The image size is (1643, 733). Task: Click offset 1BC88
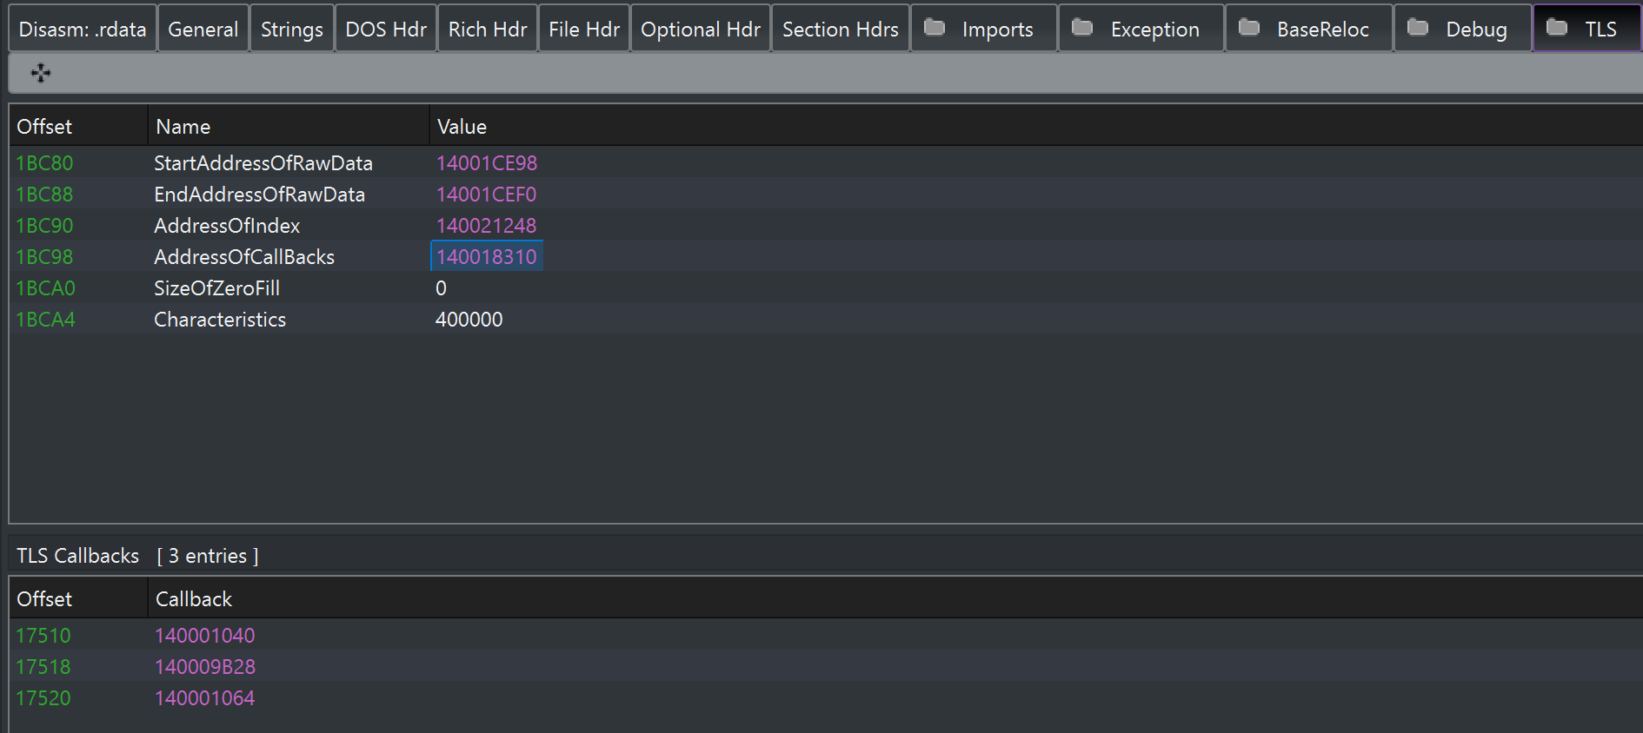[x=44, y=195]
